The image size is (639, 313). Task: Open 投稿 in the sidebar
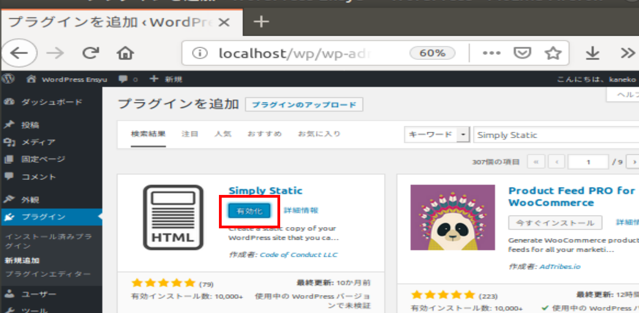51,125
